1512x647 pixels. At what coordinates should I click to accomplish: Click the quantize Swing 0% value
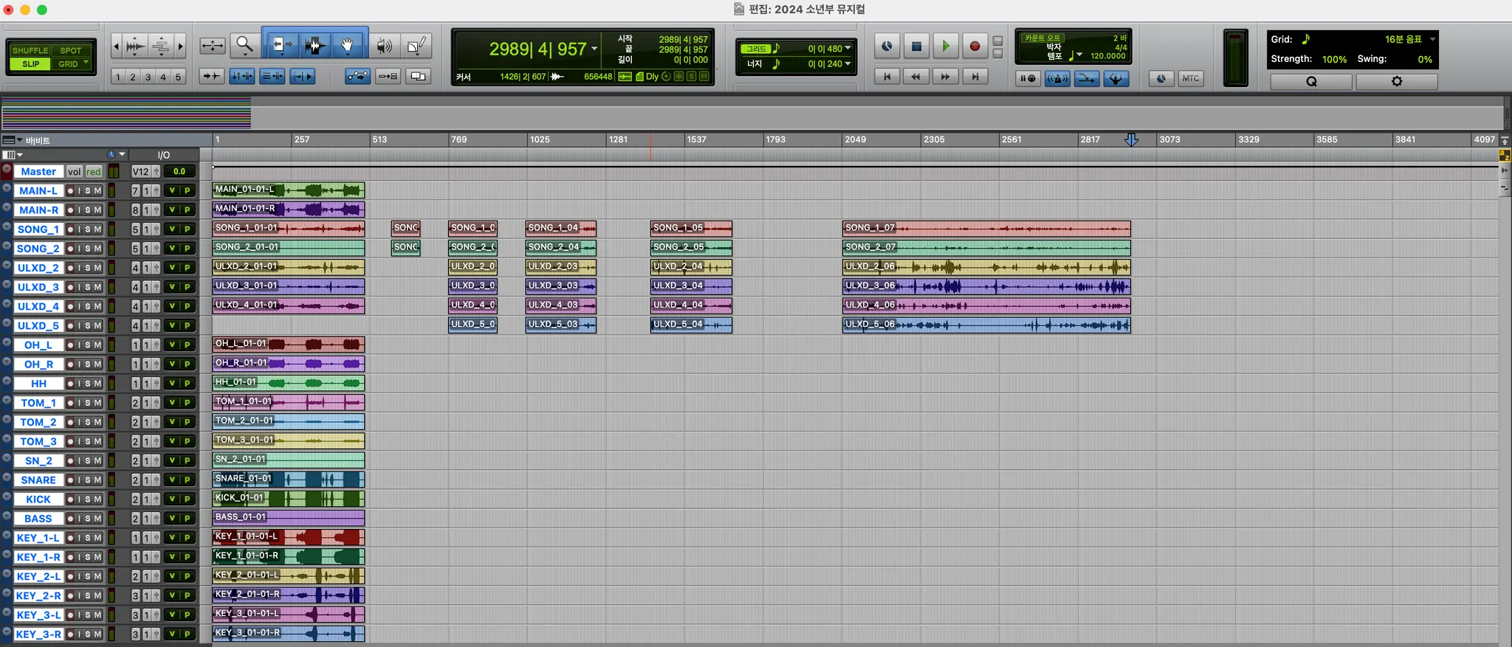click(x=1425, y=59)
